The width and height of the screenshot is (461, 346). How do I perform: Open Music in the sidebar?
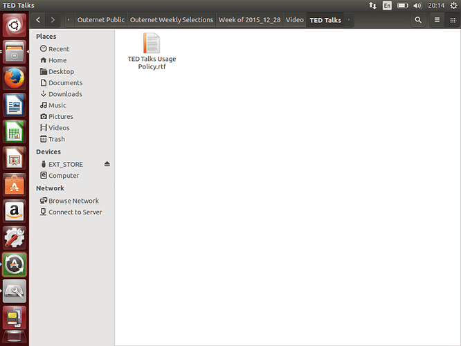tap(53, 105)
